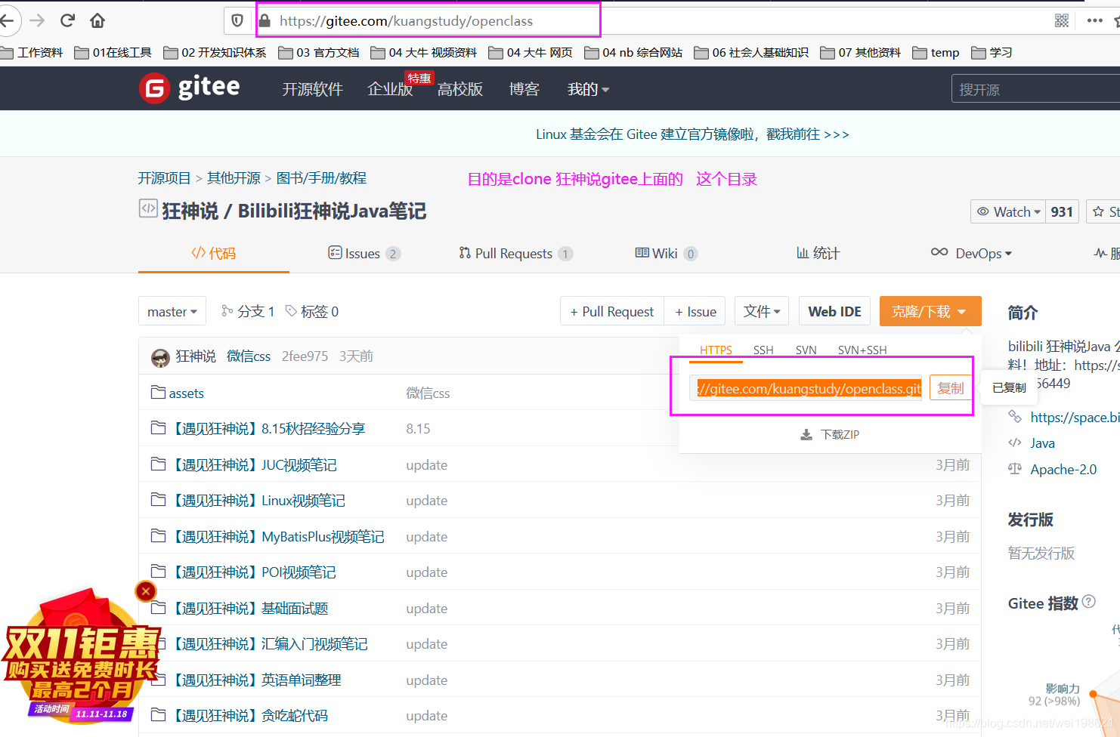This screenshot has height=737, width=1120.
Task: Click the commit hash 2fee975
Action: coord(305,356)
